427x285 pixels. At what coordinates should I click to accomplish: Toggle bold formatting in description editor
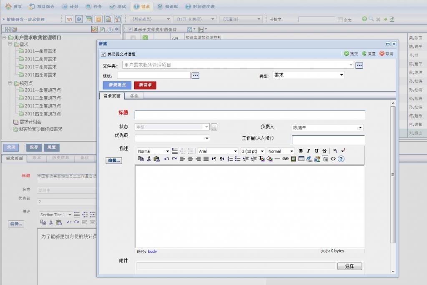point(301,151)
